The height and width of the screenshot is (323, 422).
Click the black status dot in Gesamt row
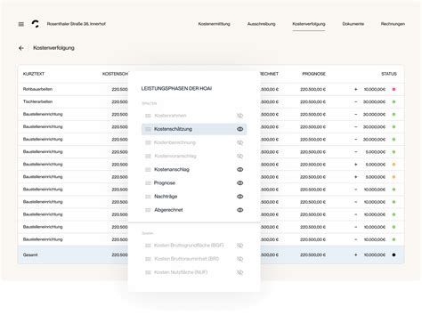tap(394, 254)
